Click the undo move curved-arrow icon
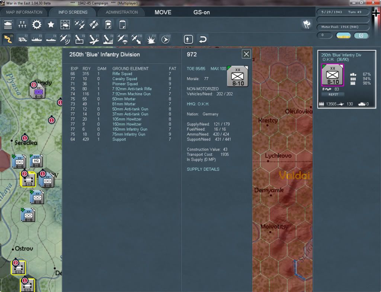The image size is (381, 292). coord(202,39)
